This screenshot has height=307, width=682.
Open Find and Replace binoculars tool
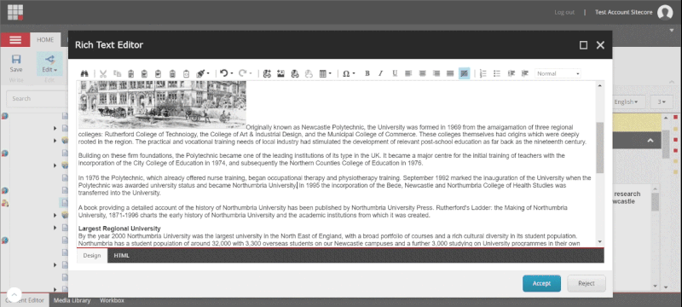point(84,74)
